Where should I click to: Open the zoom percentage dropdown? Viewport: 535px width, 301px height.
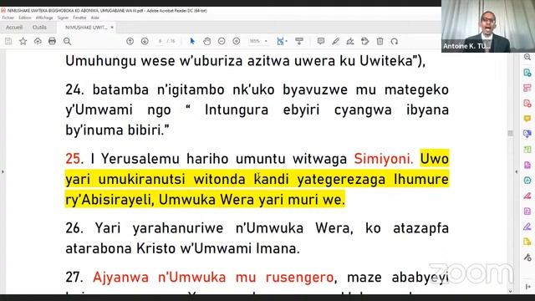(x=266, y=41)
